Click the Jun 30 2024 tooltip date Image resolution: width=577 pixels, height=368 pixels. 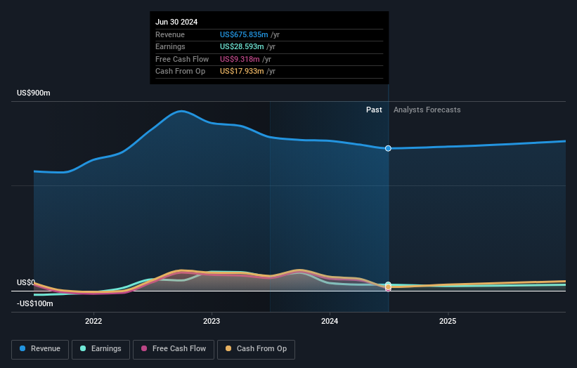click(x=176, y=22)
